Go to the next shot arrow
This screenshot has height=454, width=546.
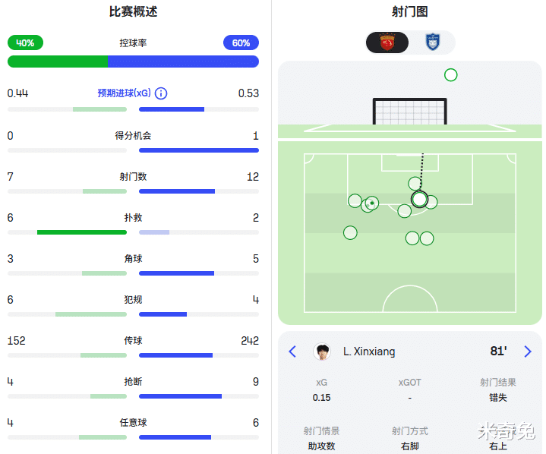coord(528,352)
